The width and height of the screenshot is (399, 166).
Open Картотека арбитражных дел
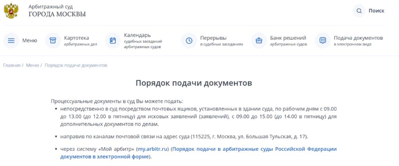(x=80, y=41)
